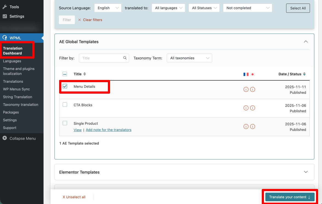Click the first translation status info icon for Menu Details
The image size is (322, 204).
245,89
